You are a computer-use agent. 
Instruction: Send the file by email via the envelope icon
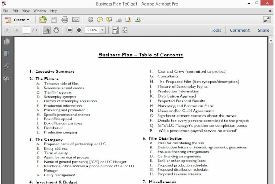tap(76, 20)
